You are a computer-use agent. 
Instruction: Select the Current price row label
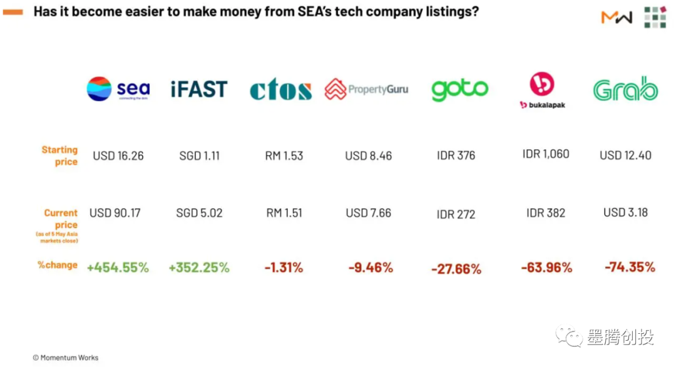(61, 219)
